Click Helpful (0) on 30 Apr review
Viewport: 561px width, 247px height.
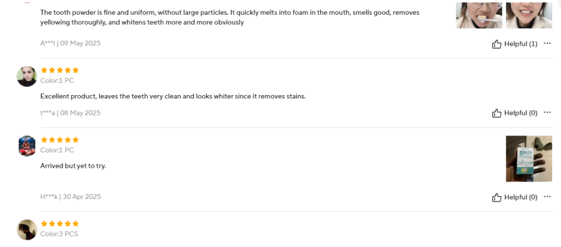(520, 197)
